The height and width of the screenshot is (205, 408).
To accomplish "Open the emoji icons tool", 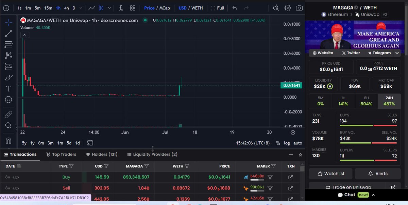I will click(x=8, y=100).
